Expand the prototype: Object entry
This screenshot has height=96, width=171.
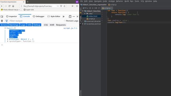(x=8, y=39)
